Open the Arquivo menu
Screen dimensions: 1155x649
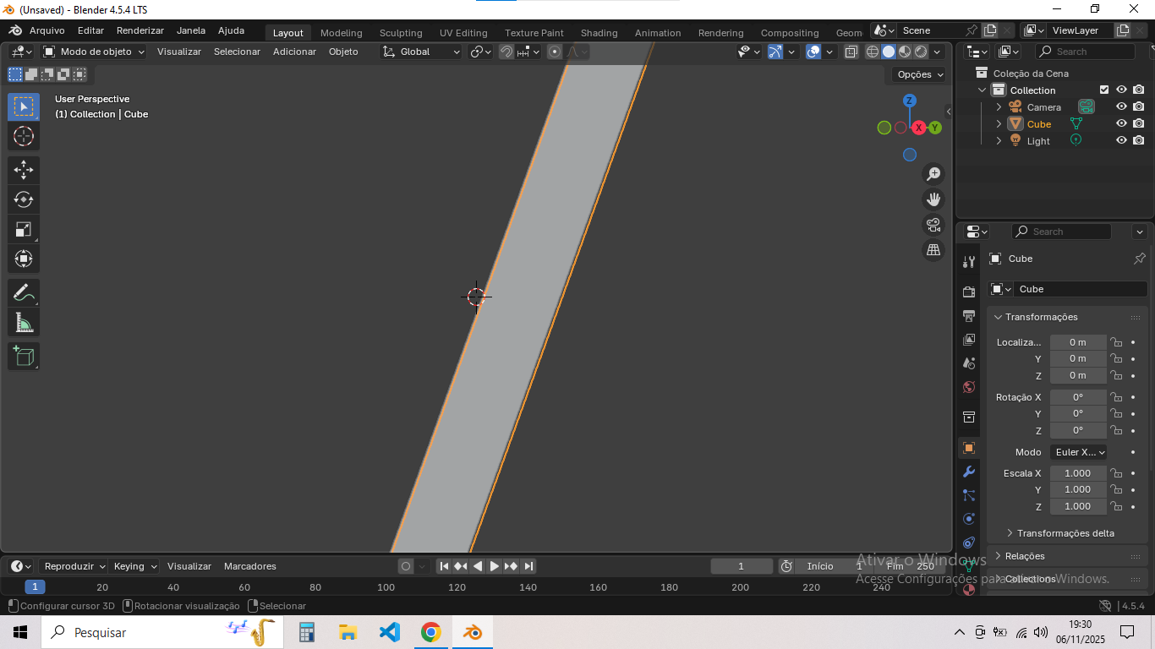tap(47, 30)
